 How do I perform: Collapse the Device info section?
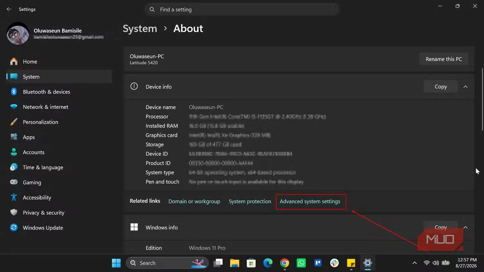[x=465, y=87]
